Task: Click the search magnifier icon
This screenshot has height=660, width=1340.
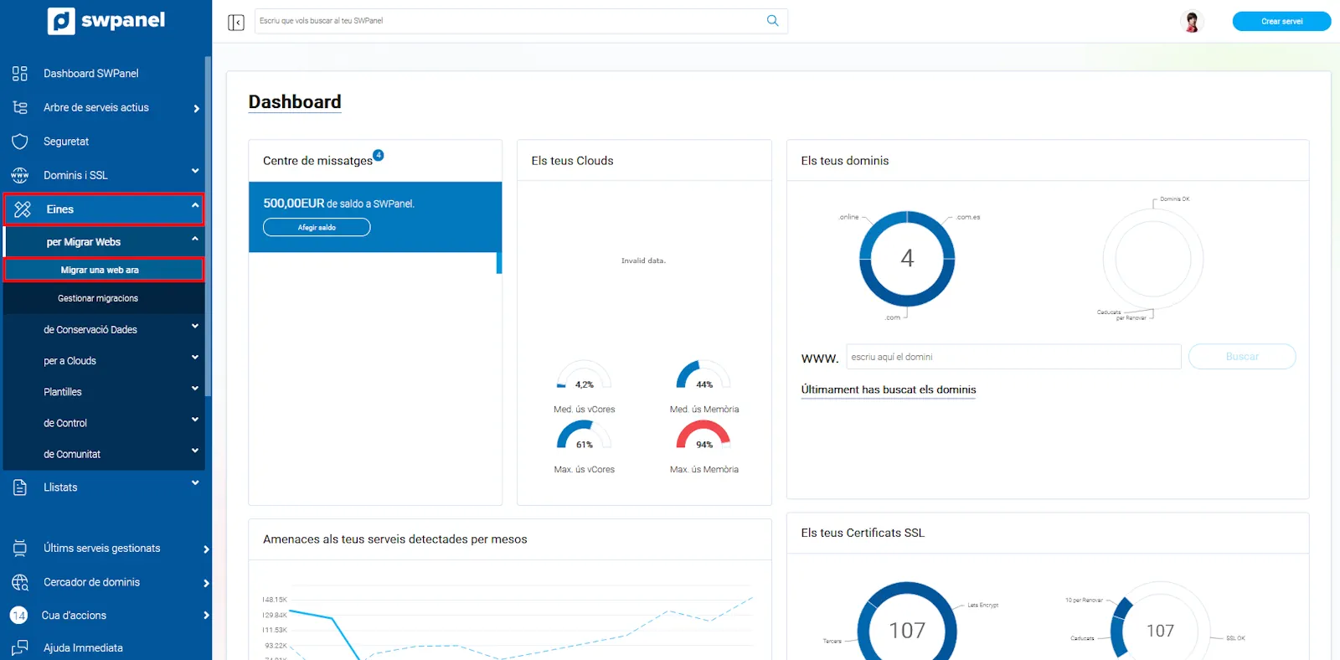Action: point(772,21)
